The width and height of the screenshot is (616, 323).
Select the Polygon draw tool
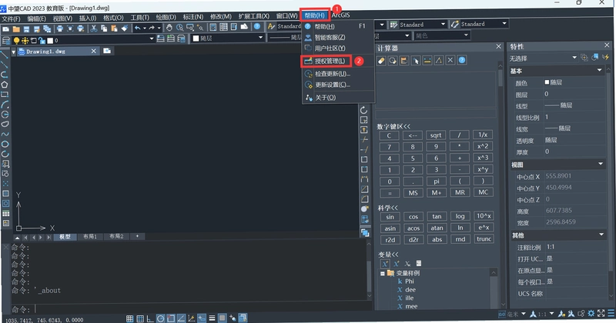(5, 85)
